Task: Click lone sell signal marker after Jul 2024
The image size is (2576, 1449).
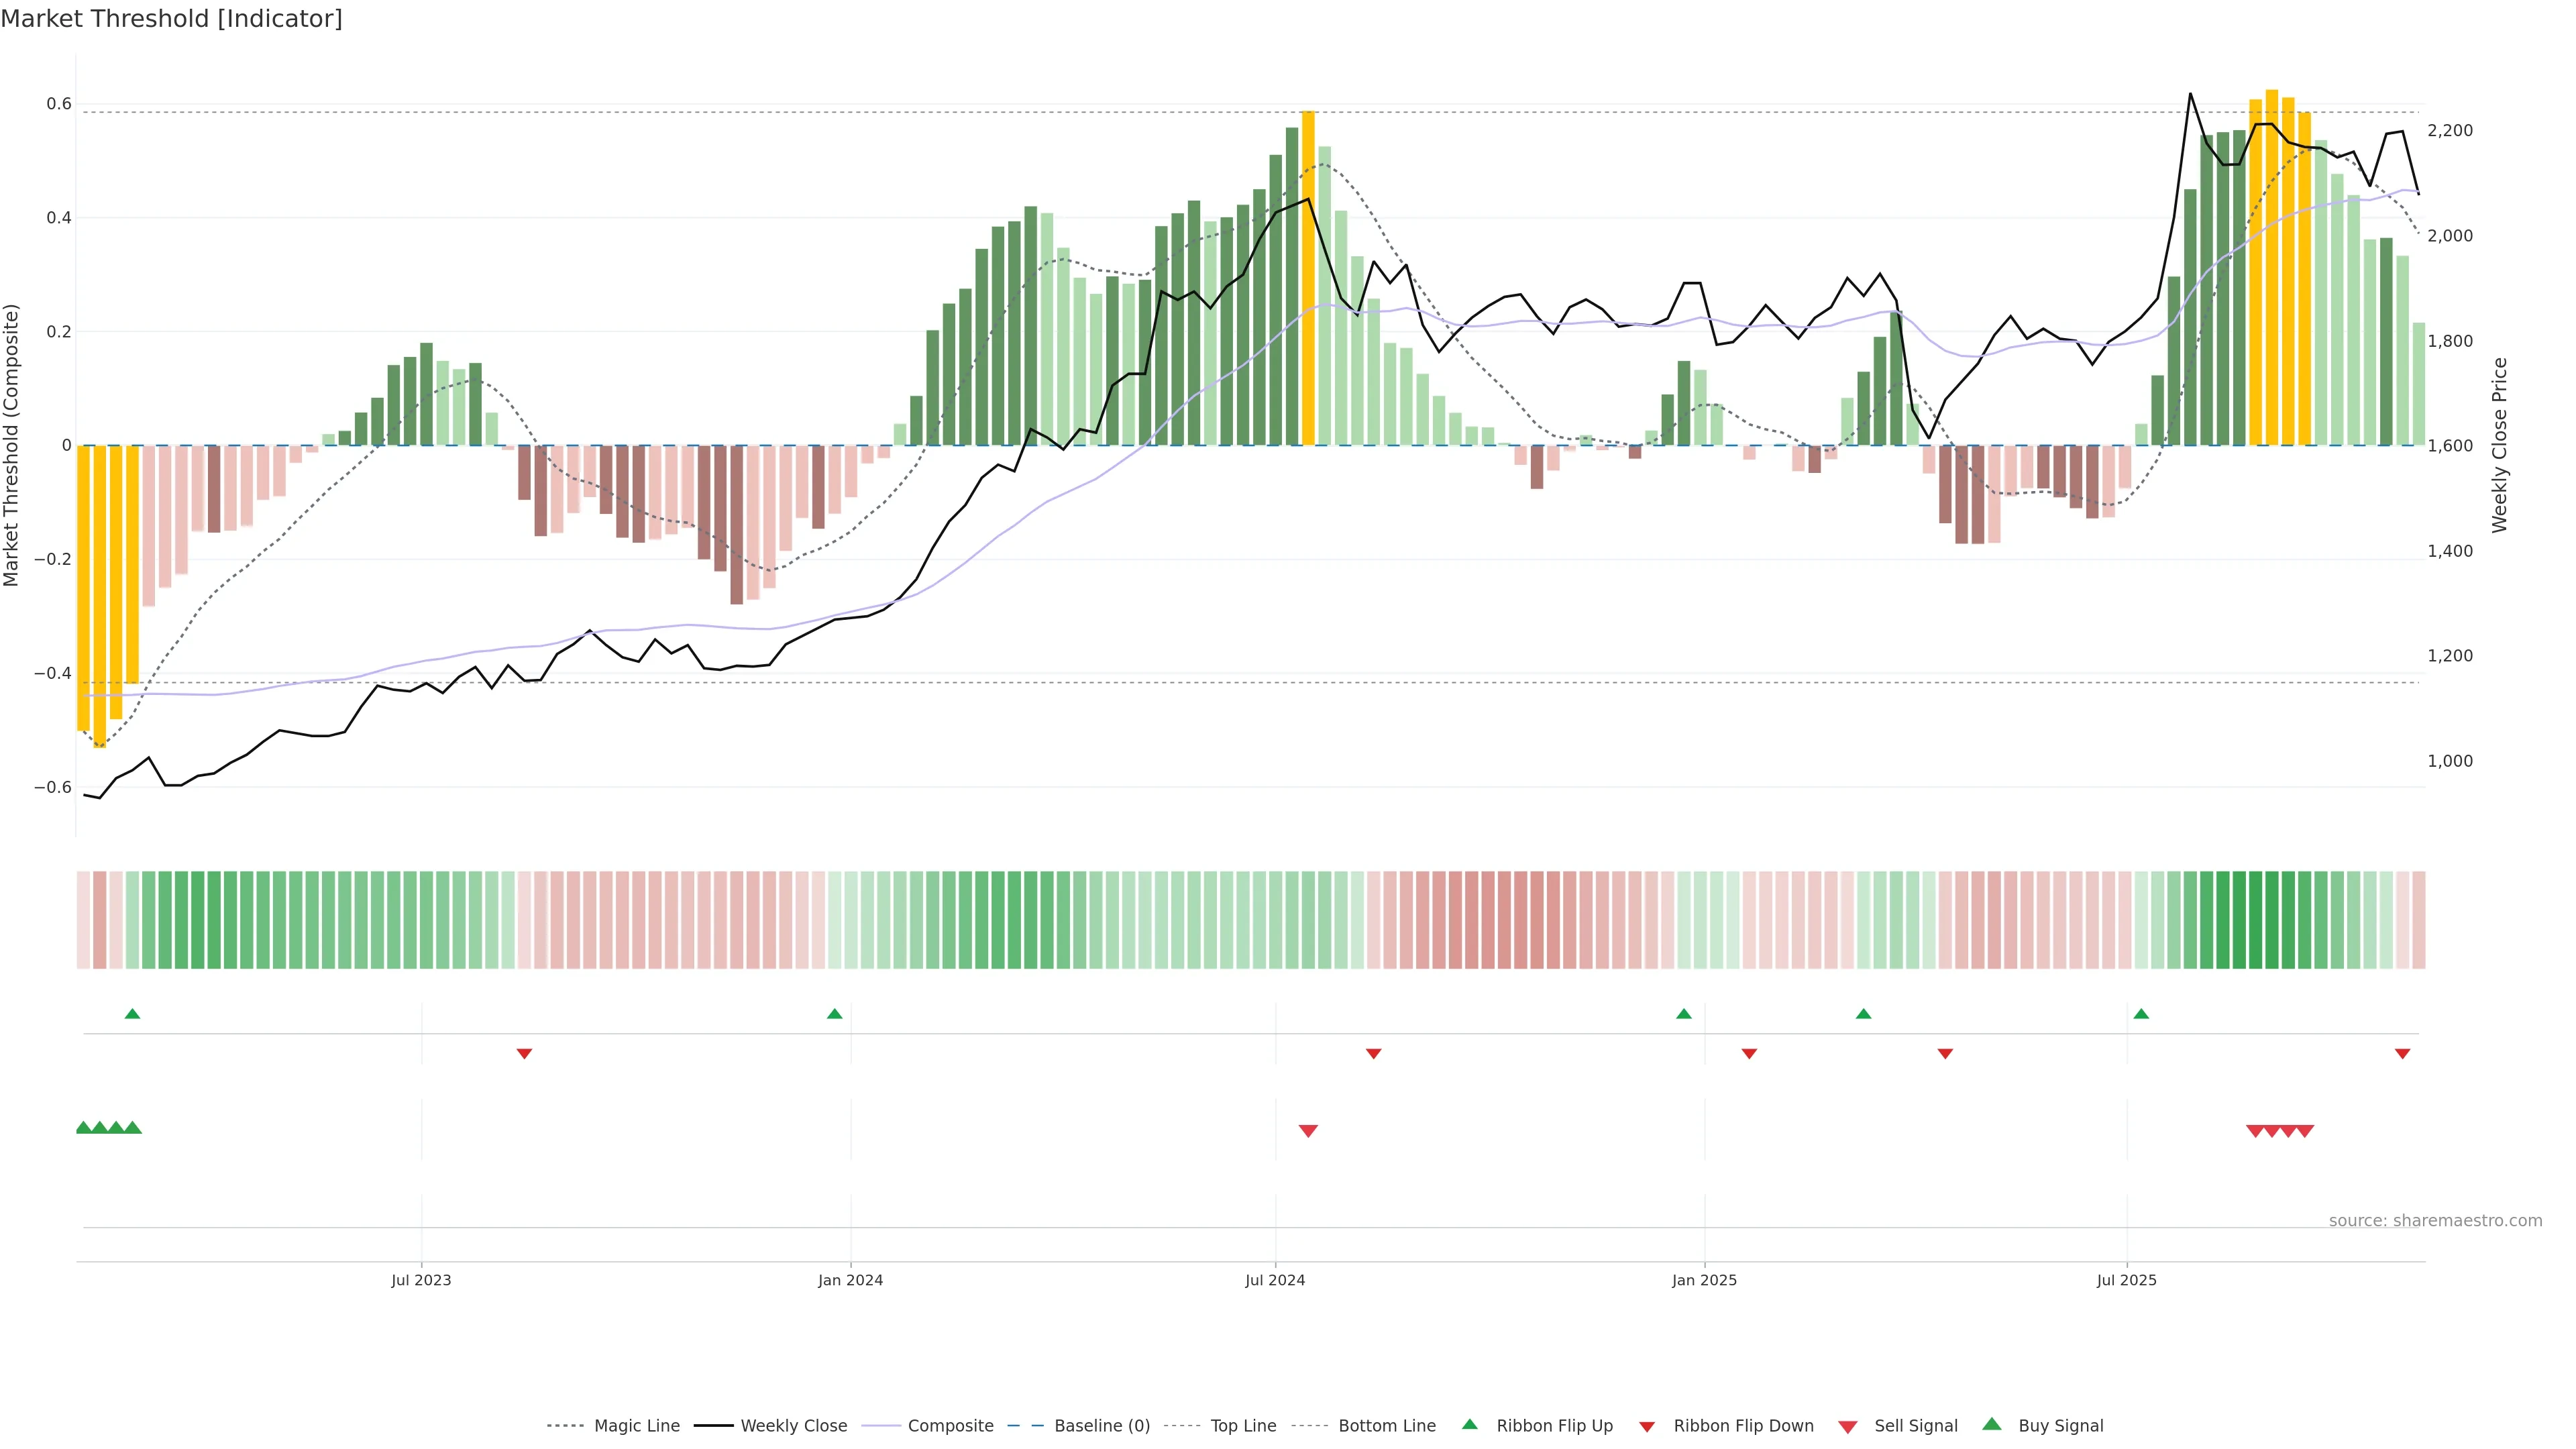Action: (1308, 1131)
